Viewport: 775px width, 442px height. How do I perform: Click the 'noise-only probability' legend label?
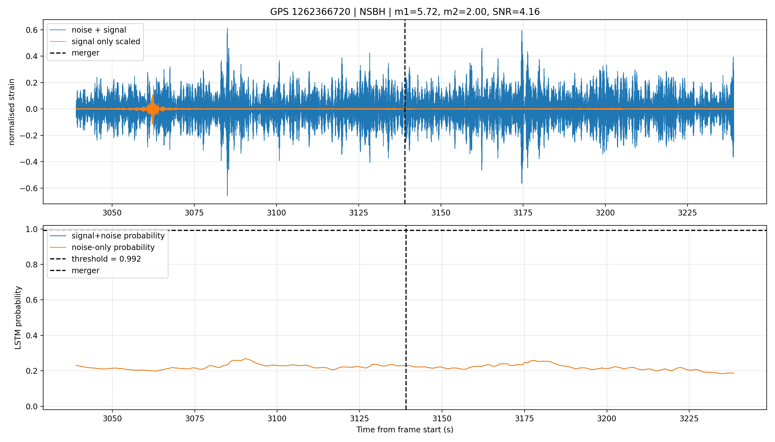(x=113, y=248)
